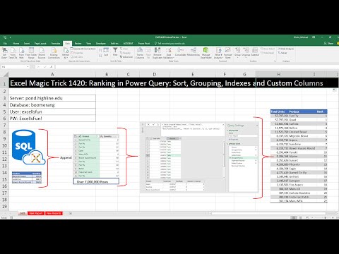The image size is (339, 254).
Task: Click the zoom slider
Action: point(325,218)
